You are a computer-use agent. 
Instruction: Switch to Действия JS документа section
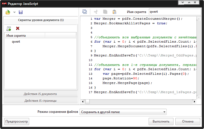(x=41, y=94)
